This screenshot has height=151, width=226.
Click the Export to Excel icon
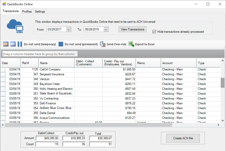tap(131, 44)
